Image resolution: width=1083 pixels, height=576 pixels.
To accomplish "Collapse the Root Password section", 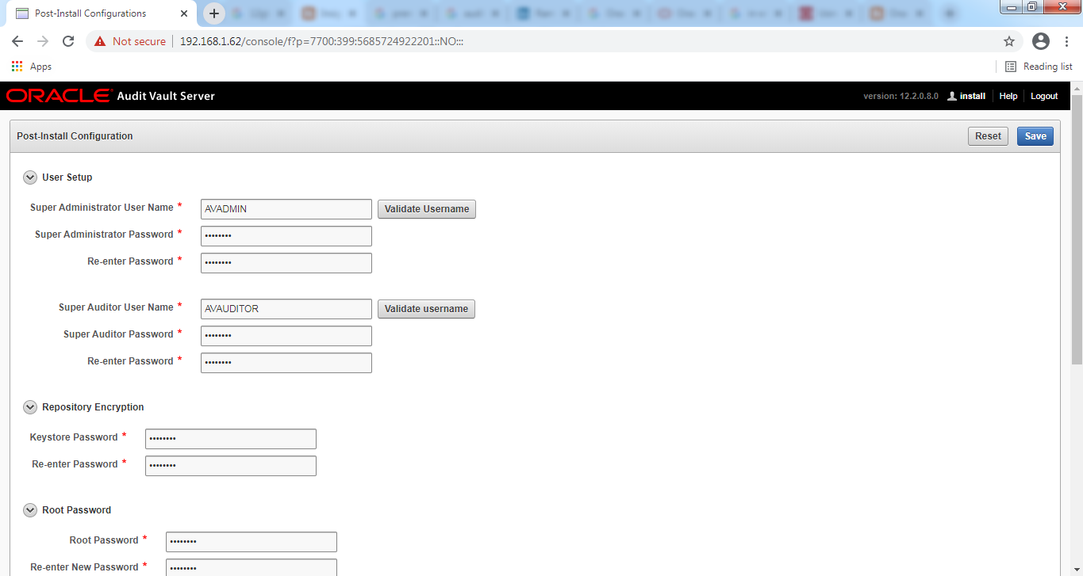I will (x=30, y=510).
